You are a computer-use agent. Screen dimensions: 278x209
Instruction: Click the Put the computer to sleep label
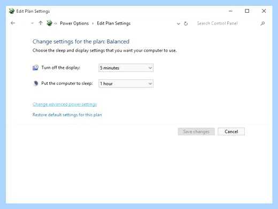tap(67, 83)
